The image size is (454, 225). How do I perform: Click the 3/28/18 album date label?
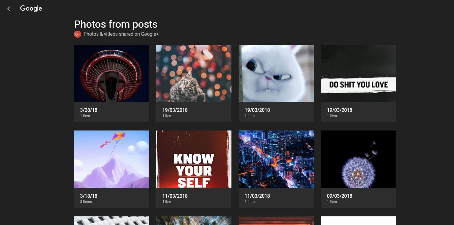point(89,110)
